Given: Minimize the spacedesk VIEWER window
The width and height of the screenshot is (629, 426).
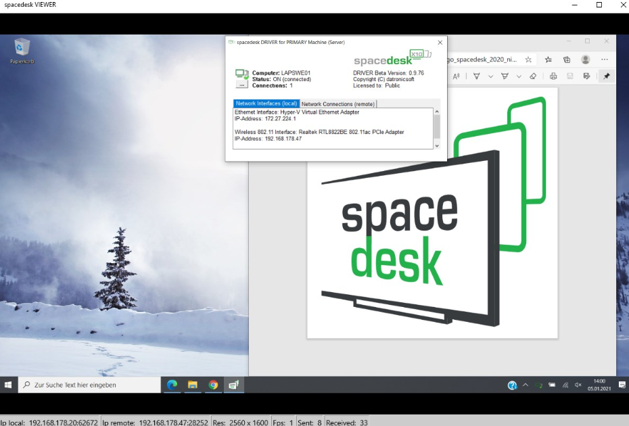Looking at the screenshot, I should pos(574,5).
